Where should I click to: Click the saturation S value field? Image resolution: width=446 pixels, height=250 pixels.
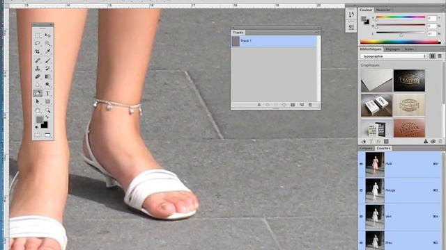coord(432,26)
